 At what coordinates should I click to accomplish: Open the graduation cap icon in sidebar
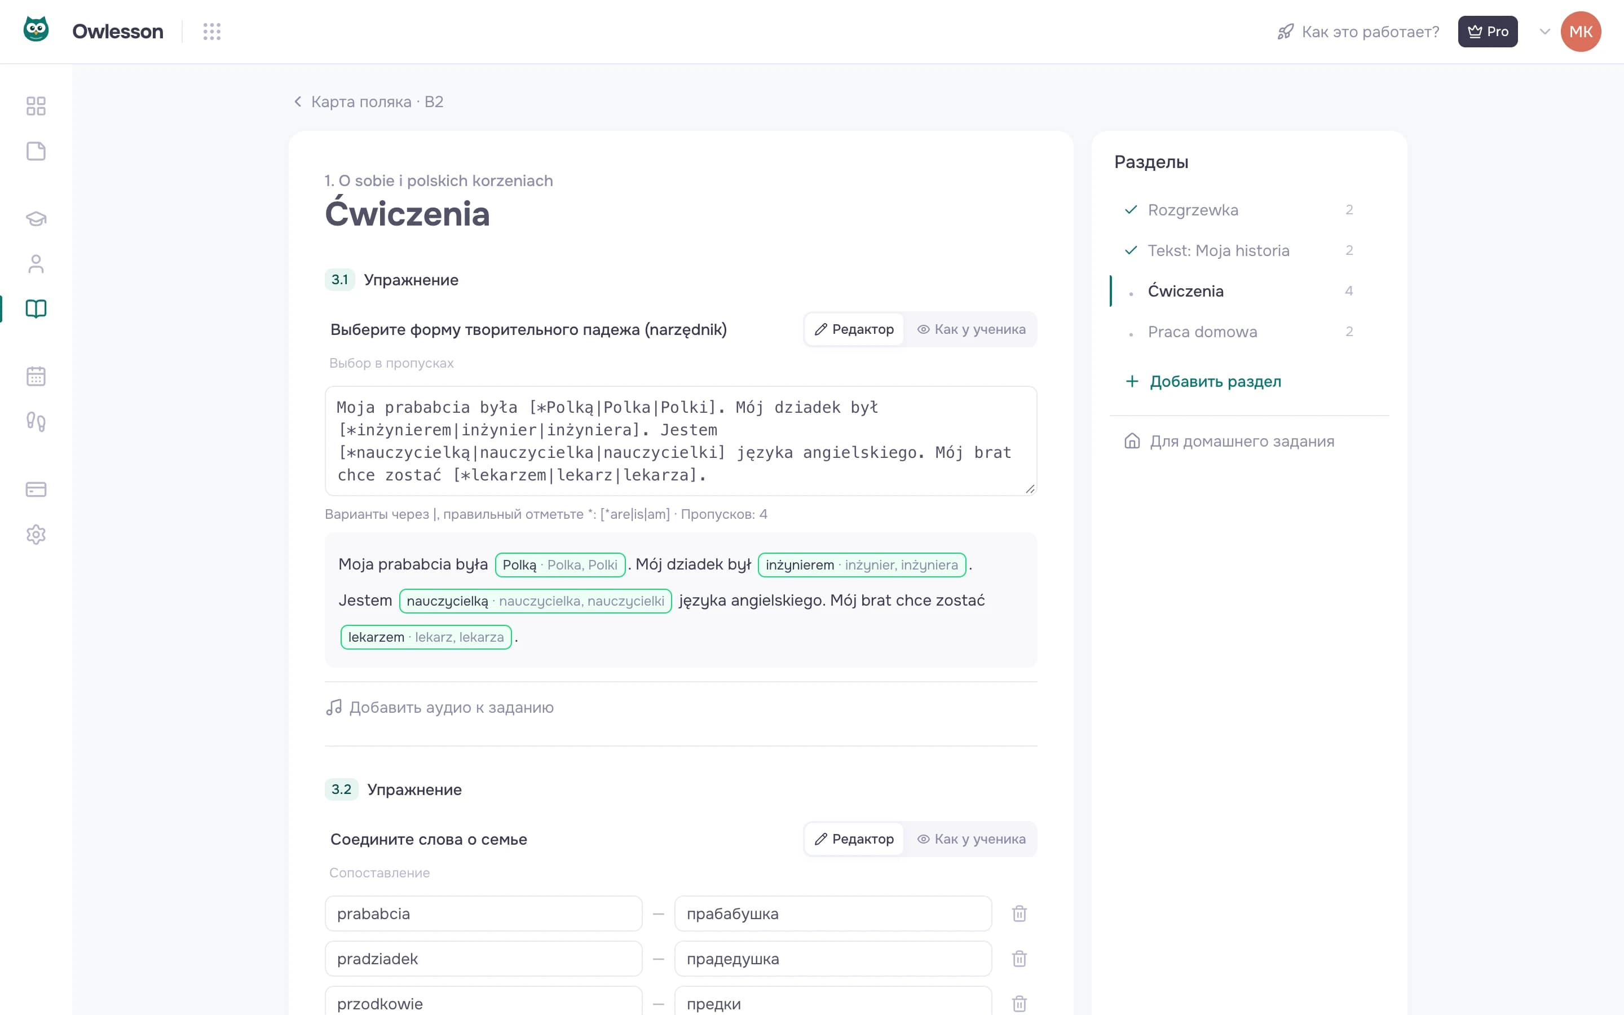36,219
